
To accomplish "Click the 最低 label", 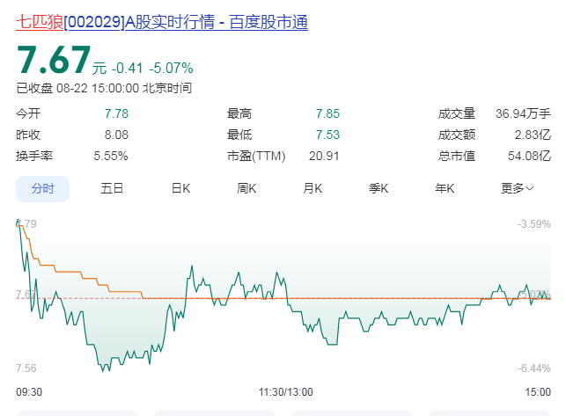I will pyautogui.click(x=239, y=135).
